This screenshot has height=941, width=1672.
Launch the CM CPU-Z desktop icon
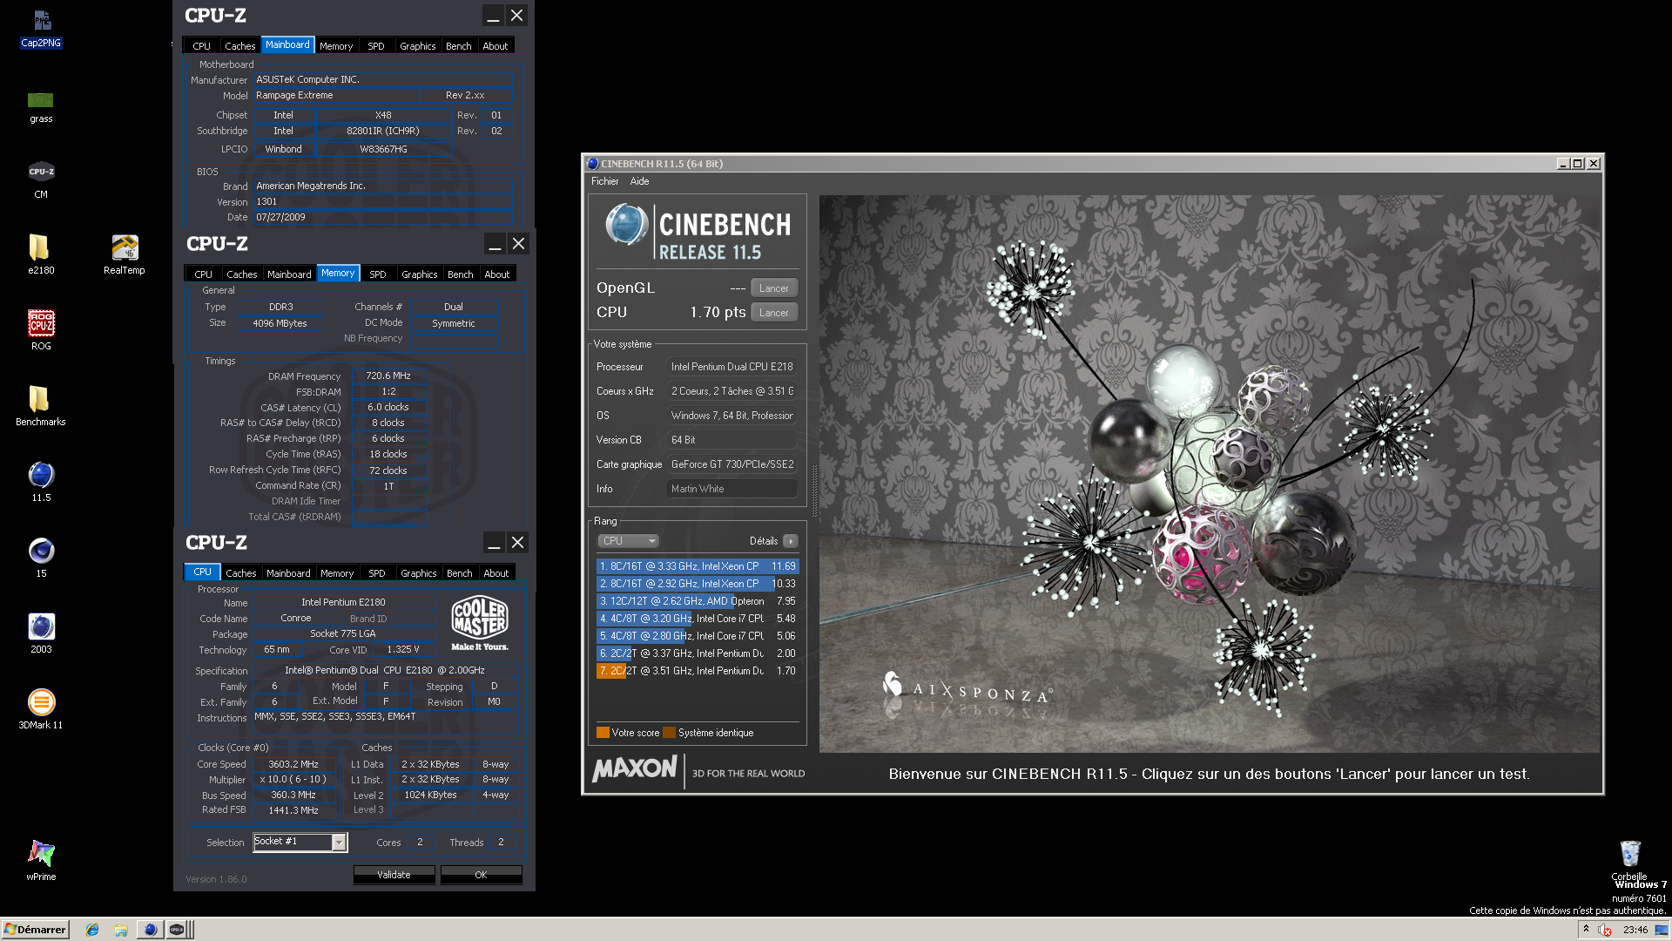coord(41,179)
